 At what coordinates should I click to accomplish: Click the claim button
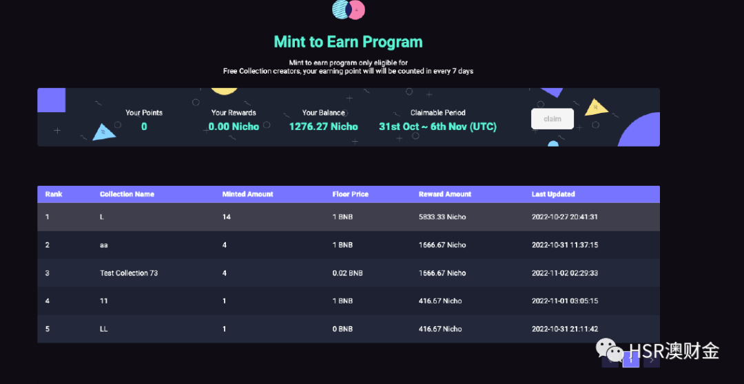(552, 119)
